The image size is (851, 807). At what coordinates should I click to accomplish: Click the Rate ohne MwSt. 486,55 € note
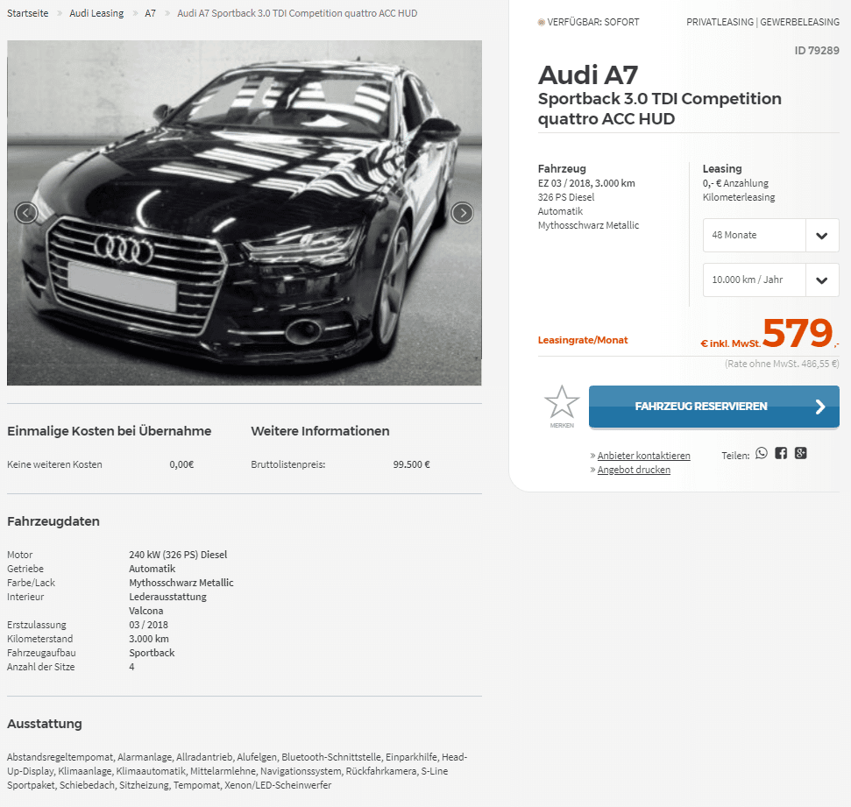pos(782,364)
